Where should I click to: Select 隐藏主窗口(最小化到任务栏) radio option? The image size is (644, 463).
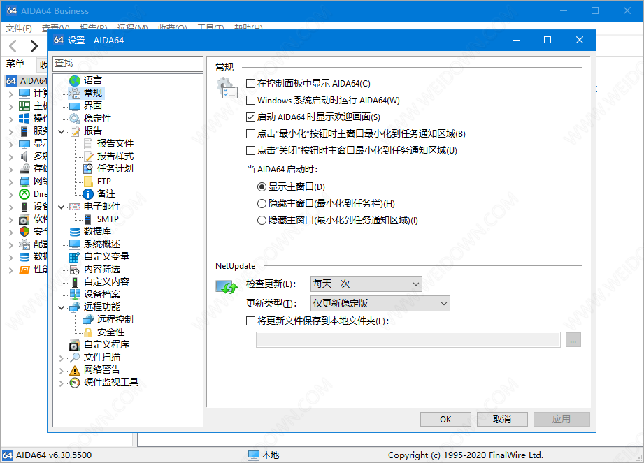tap(262, 204)
